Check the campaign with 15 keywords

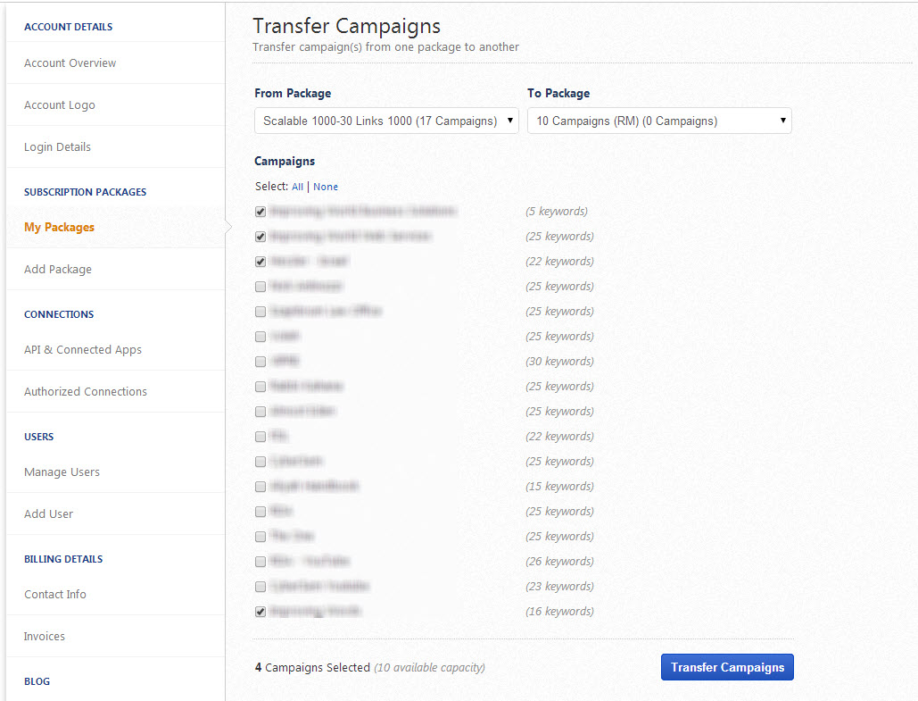click(261, 487)
